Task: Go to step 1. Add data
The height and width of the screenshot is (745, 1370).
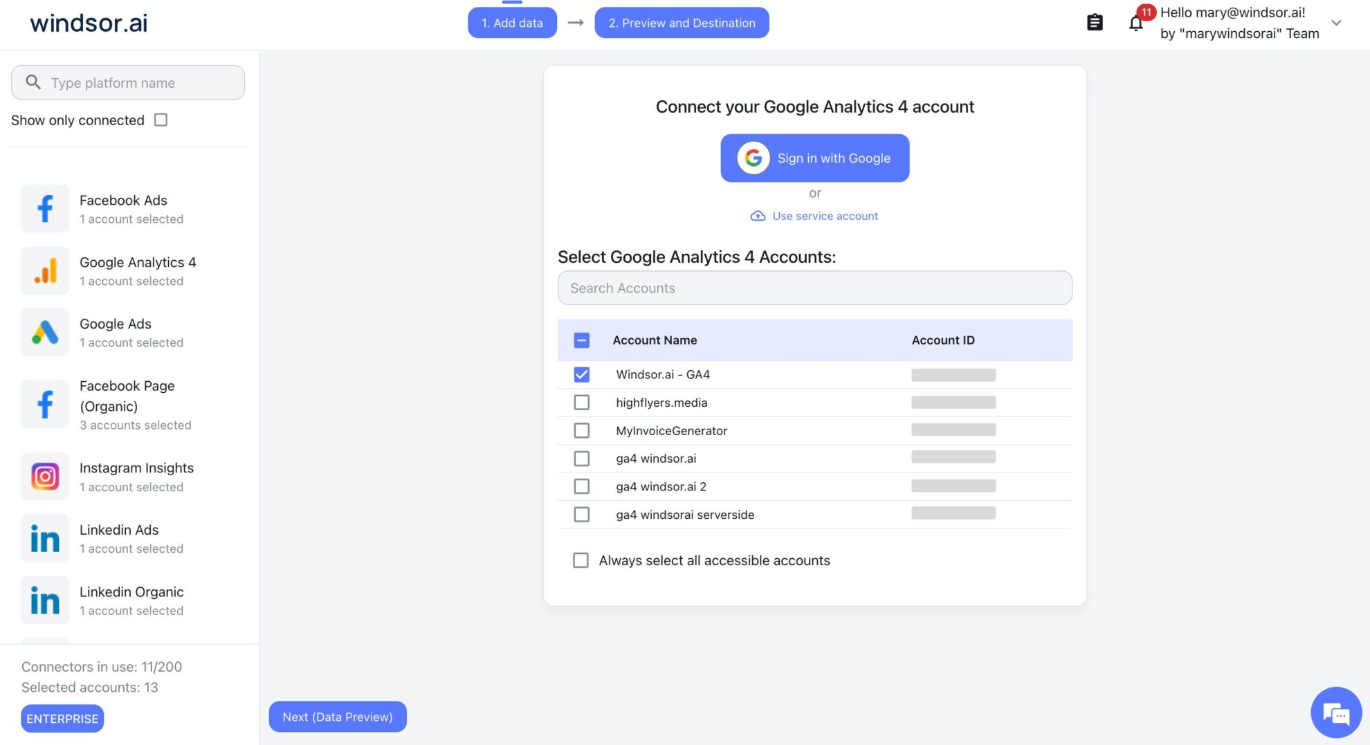Action: (x=512, y=23)
